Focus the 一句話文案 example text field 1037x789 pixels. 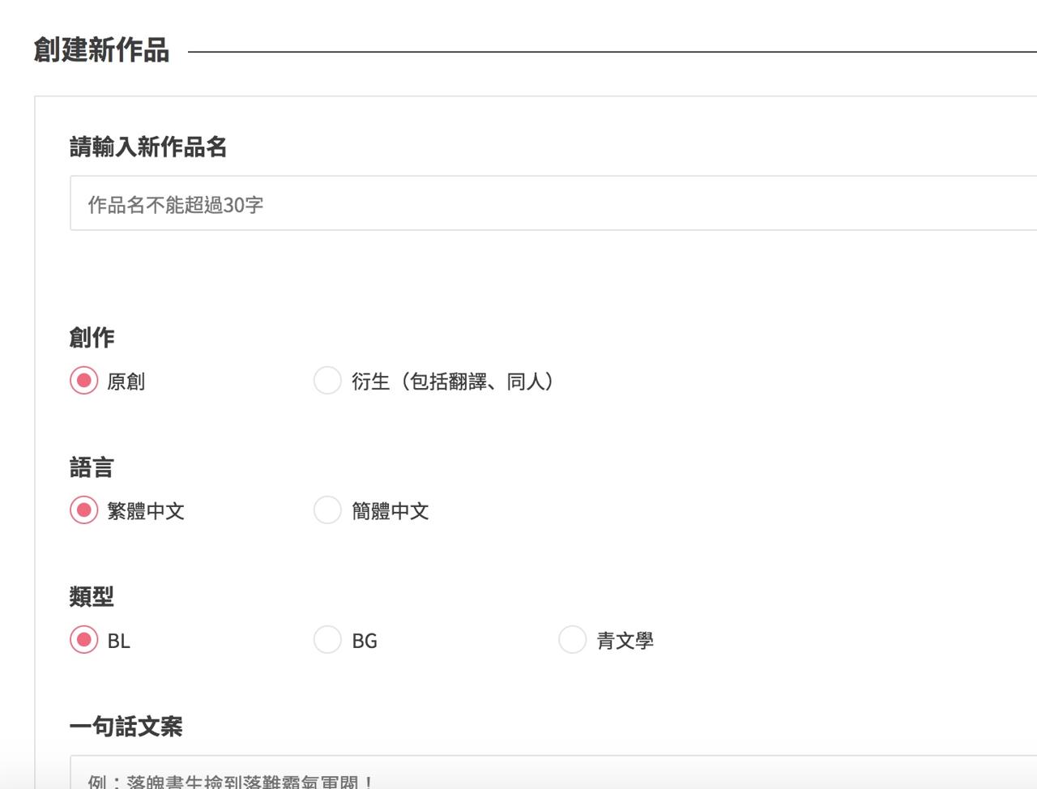[551, 776]
